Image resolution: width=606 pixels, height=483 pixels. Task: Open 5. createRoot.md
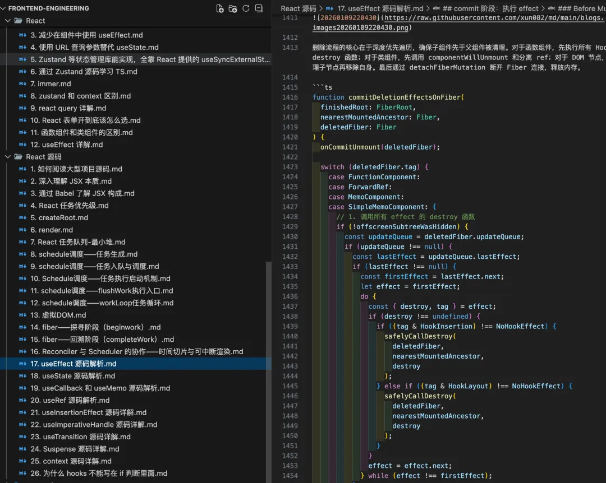136,217
